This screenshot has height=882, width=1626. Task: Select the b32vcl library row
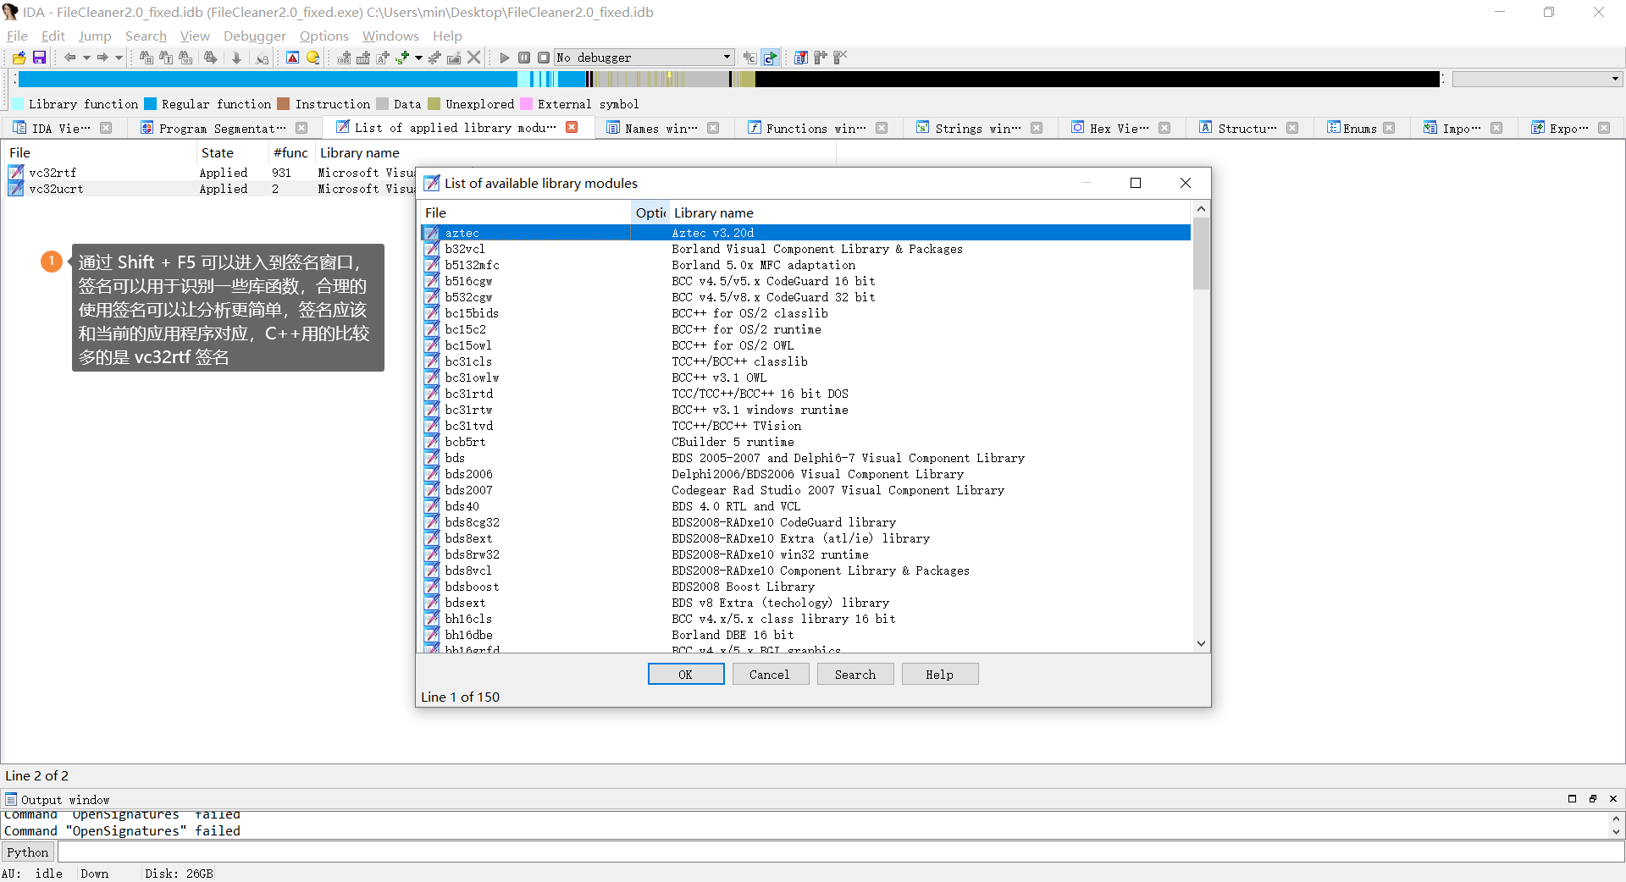[x=805, y=249]
